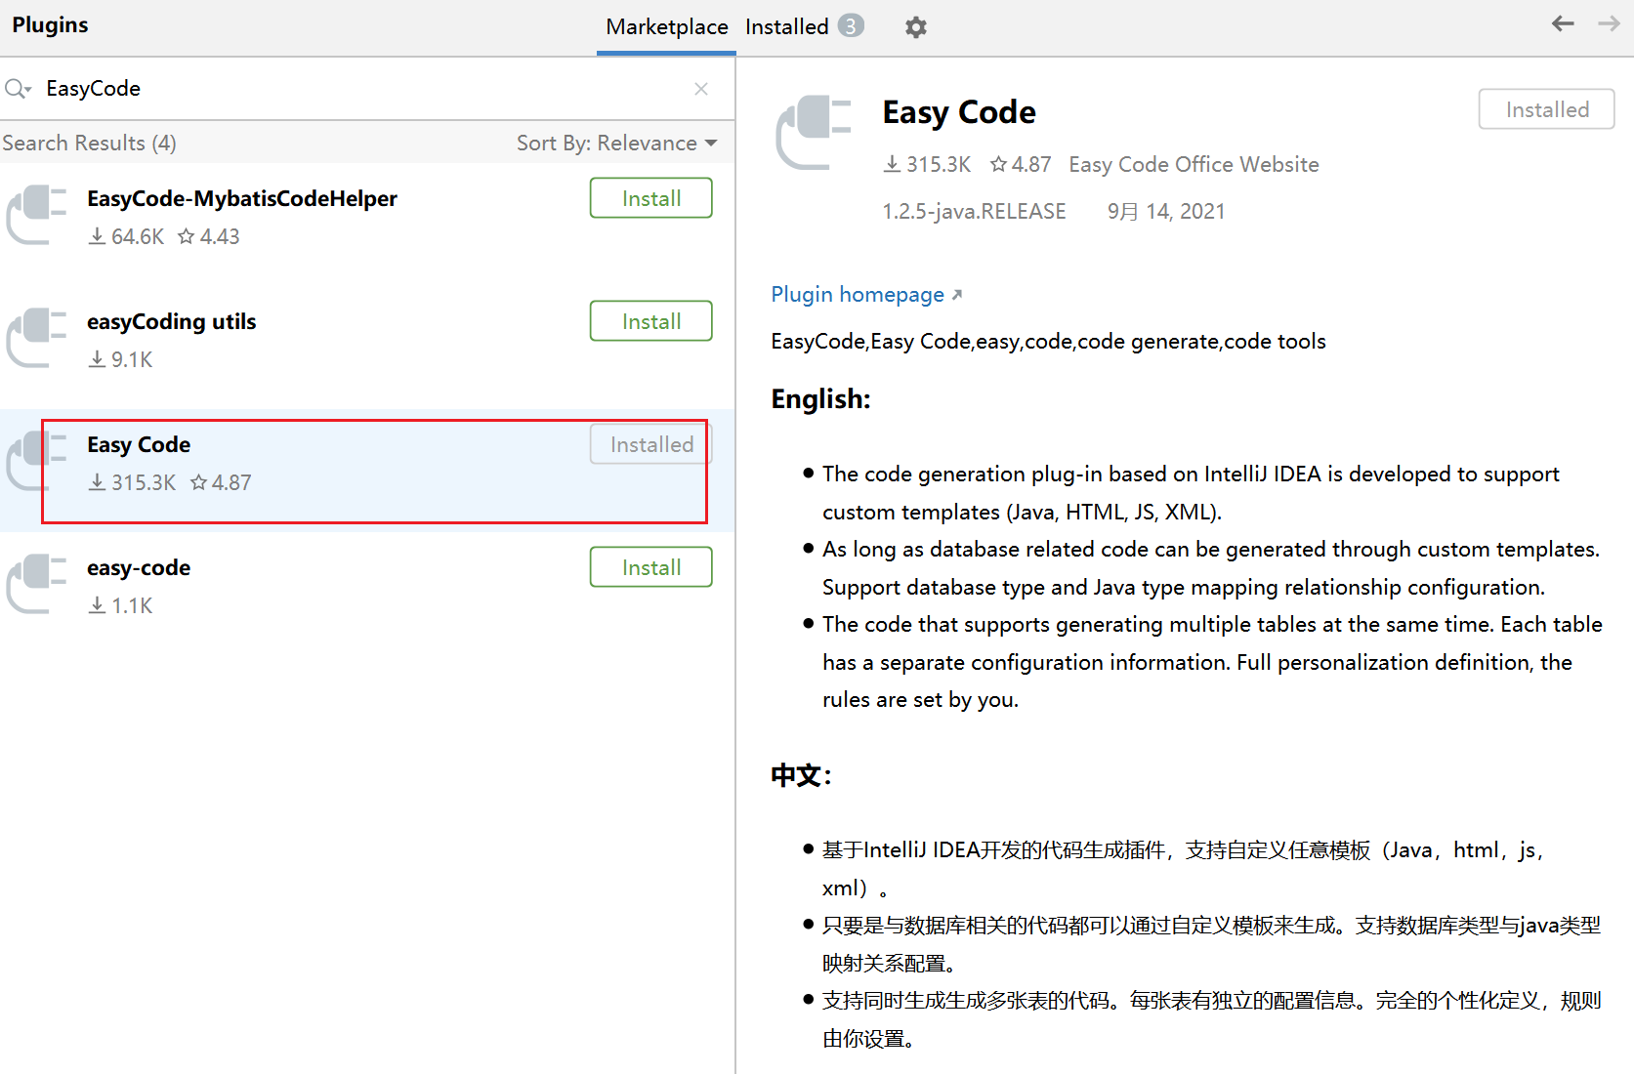The image size is (1634, 1074).
Task: Click 315.3K downloads in details header
Action: (927, 164)
